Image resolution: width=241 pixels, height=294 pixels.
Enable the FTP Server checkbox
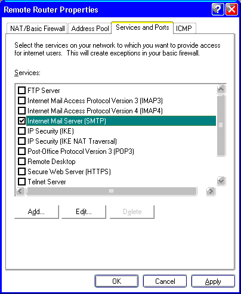click(21, 91)
